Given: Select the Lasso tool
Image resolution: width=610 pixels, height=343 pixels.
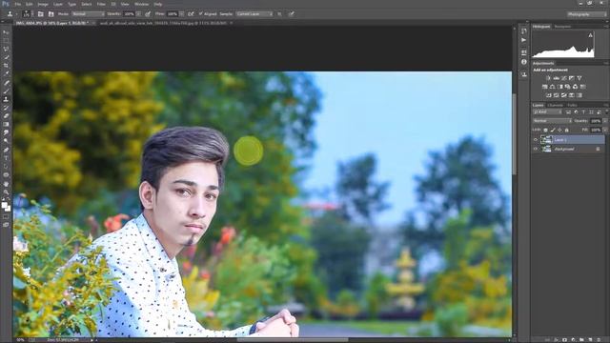Looking at the screenshot, I should point(6,49).
